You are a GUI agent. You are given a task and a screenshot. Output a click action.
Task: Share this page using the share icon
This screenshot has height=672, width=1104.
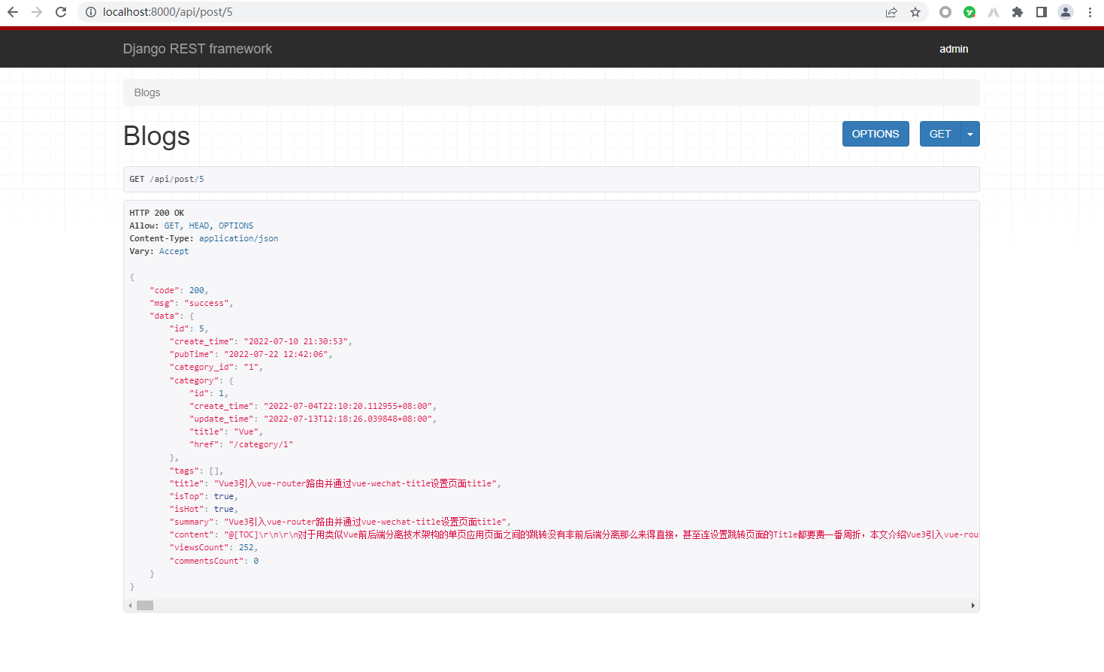tap(891, 12)
